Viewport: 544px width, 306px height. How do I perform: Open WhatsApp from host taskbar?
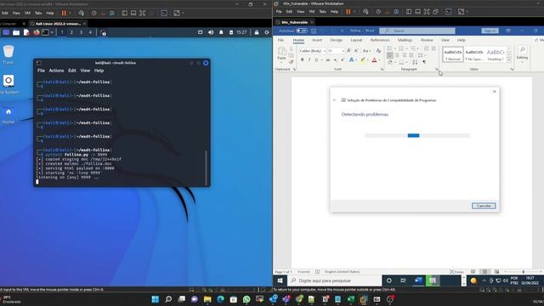click(x=246, y=299)
